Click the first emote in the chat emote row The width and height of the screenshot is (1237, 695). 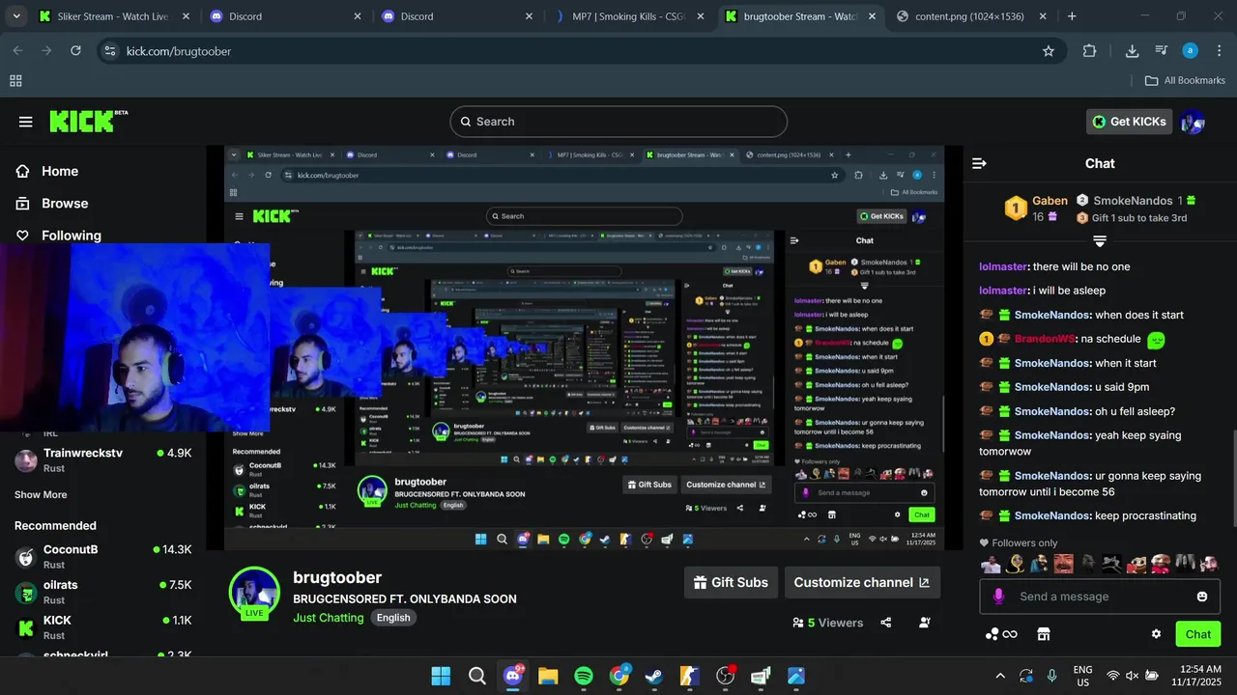click(991, 564)
